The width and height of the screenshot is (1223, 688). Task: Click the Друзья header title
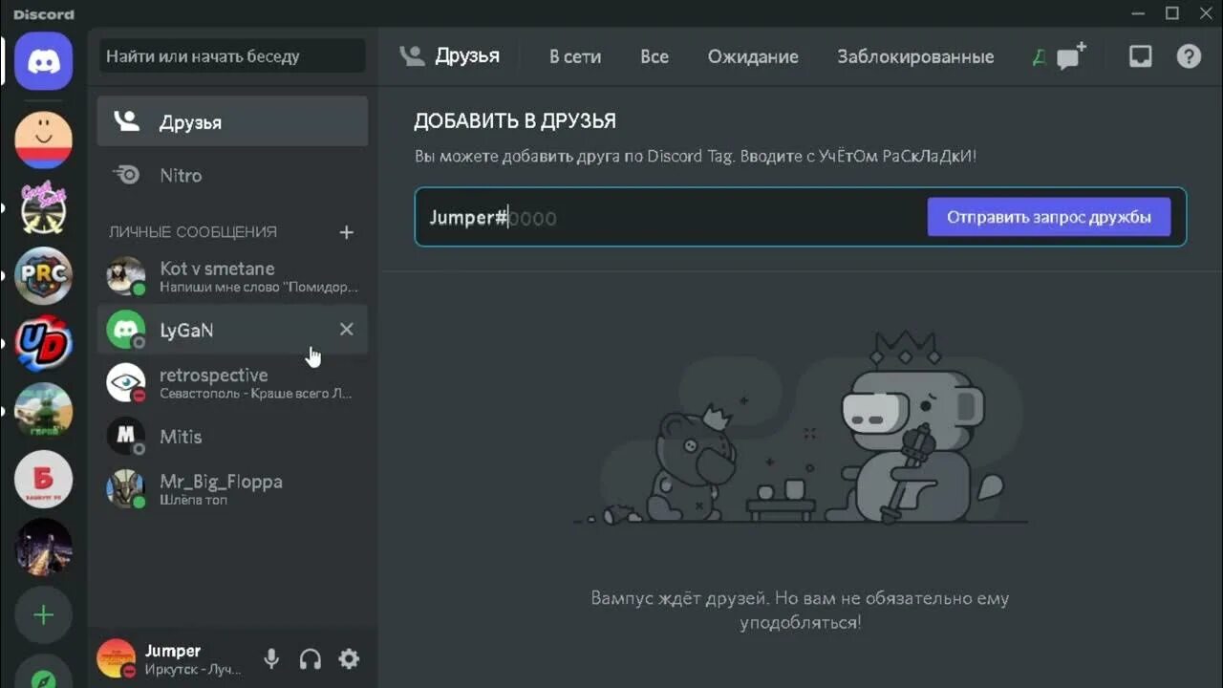(x=467, y=56)
